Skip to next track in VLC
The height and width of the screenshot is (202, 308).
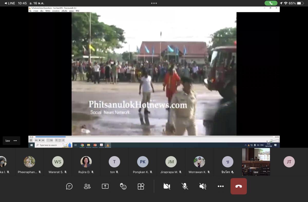click(x=43, y=140)
